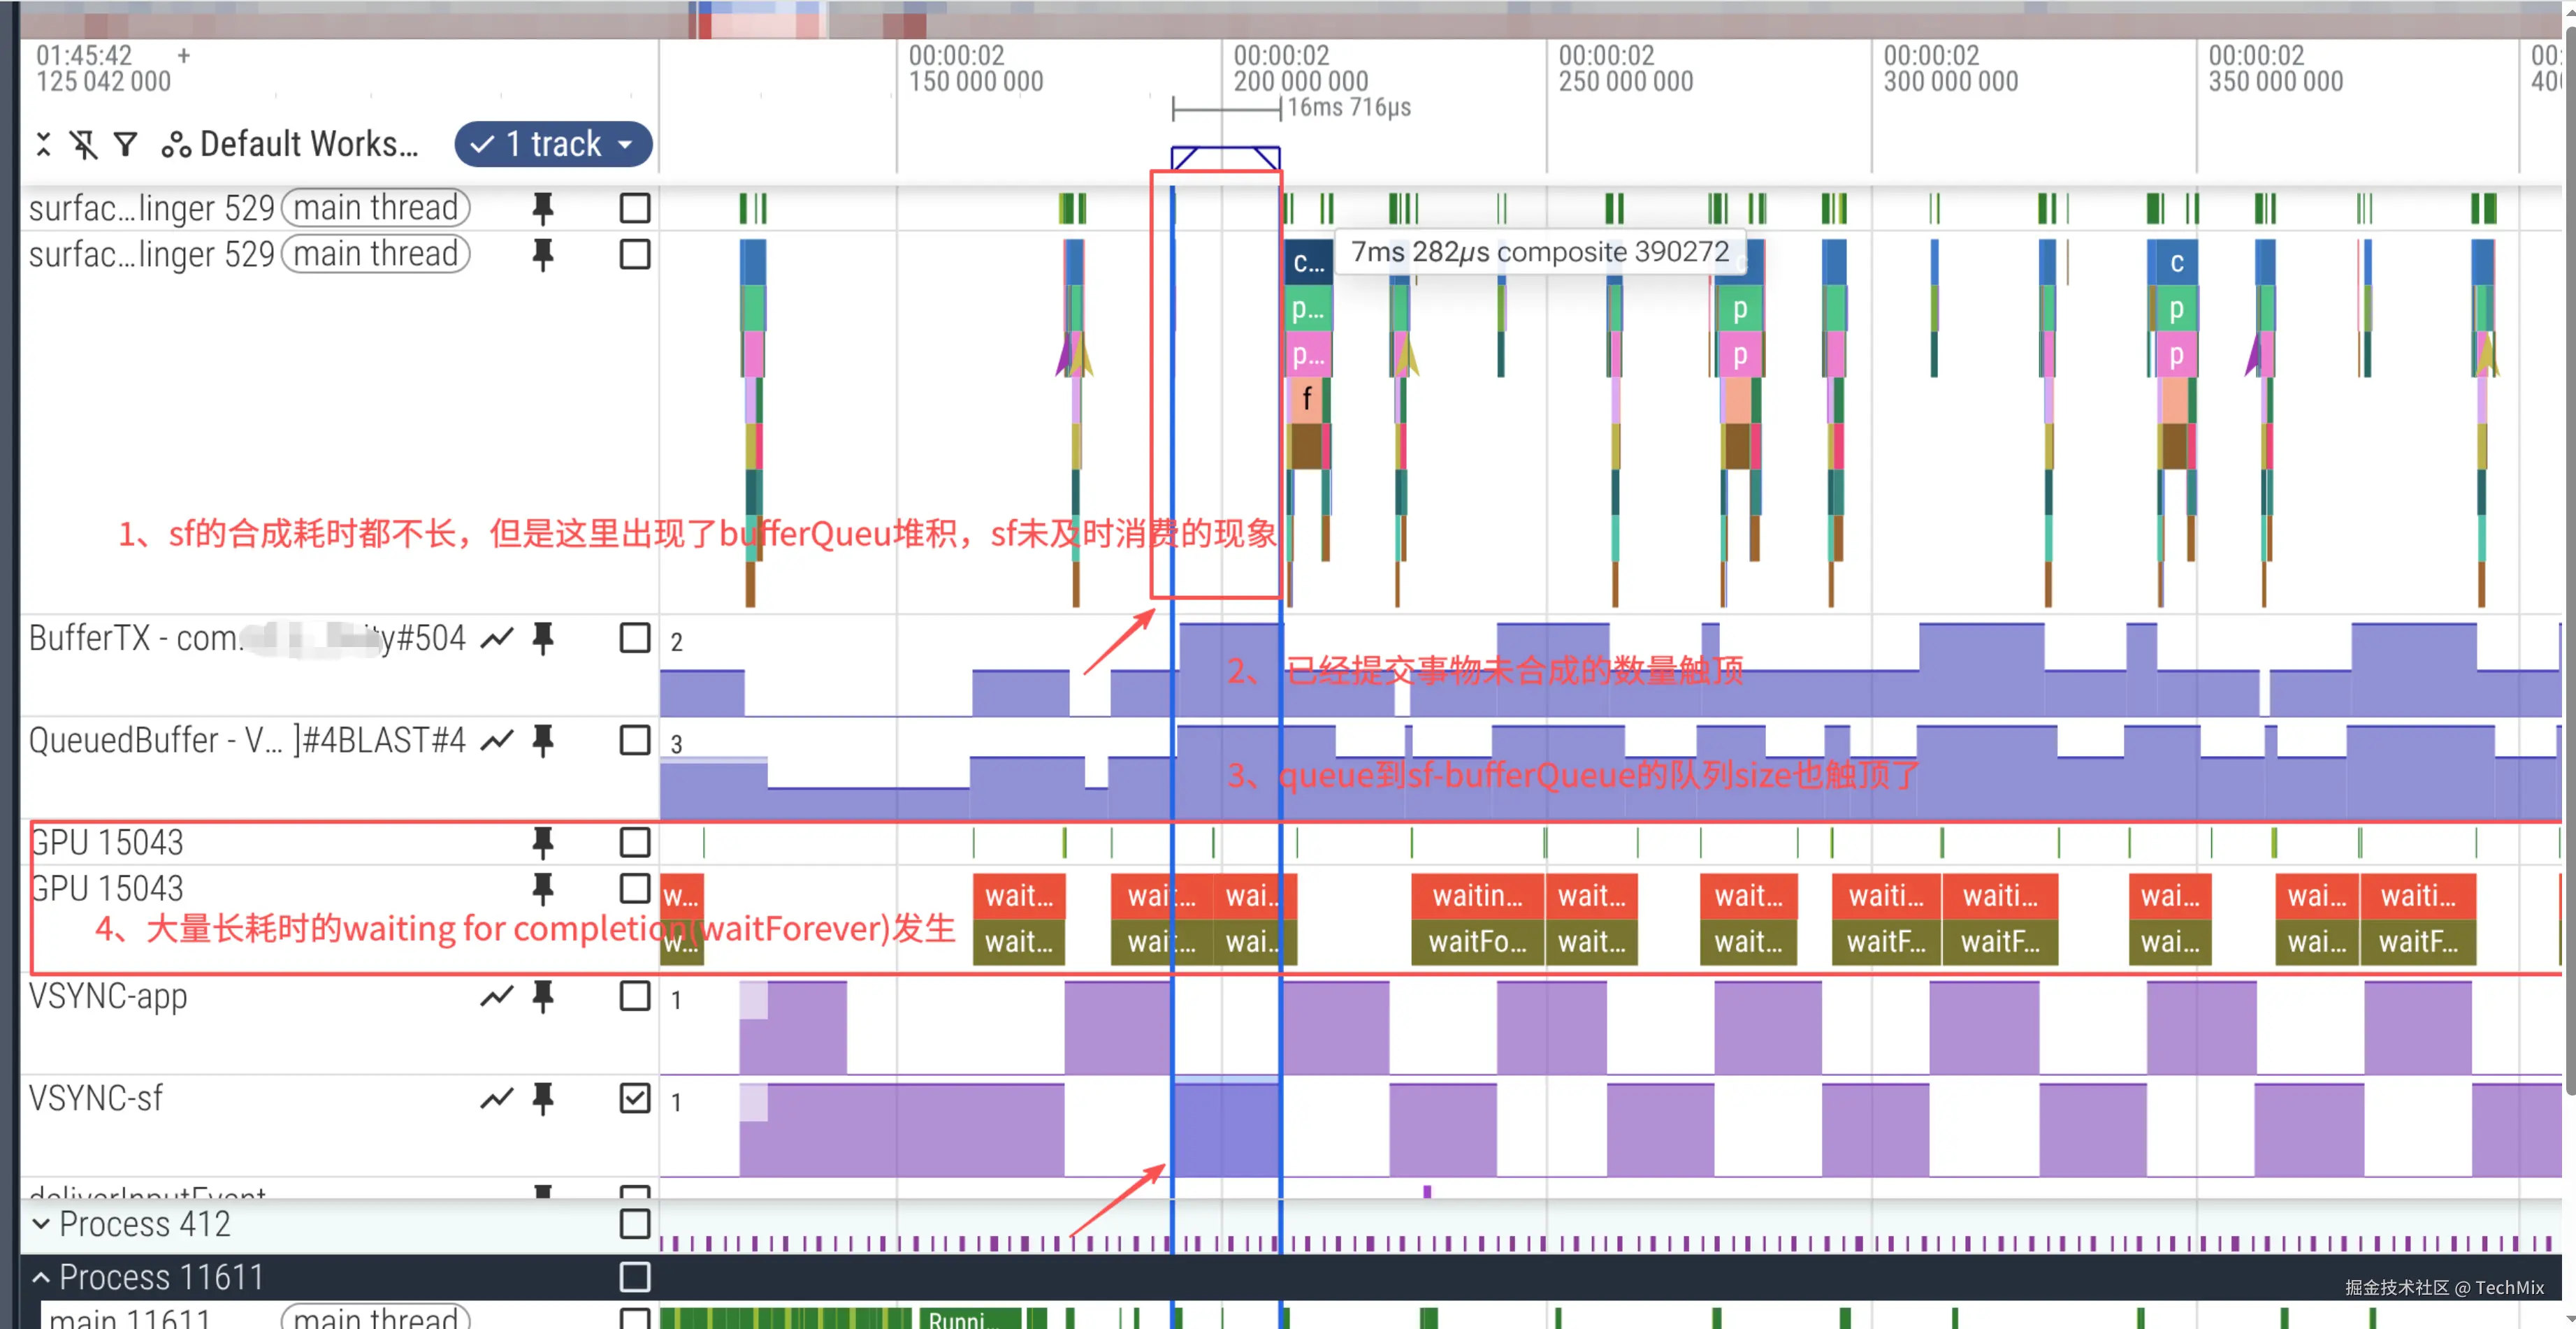Expand the Process 412 group
Viewport: 2576px width, 1329px height.
click(41, 1223)
